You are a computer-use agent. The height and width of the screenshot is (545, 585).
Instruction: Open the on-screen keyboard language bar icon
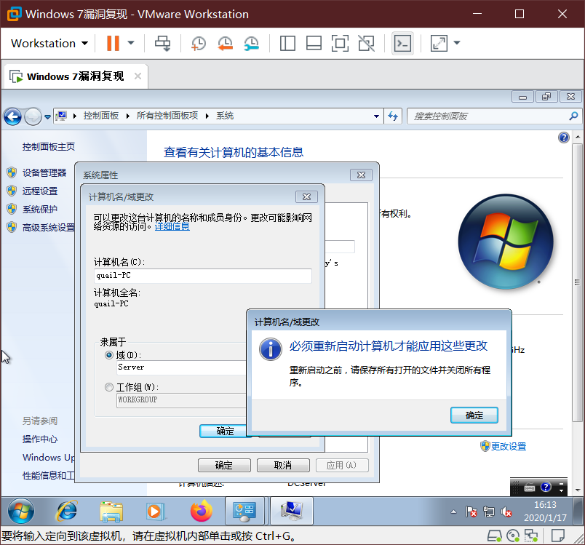coord(530,488)
